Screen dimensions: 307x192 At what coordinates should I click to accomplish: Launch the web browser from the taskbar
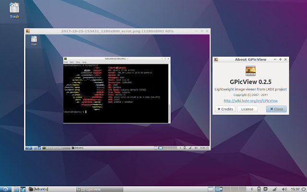[x=23, y=189]
